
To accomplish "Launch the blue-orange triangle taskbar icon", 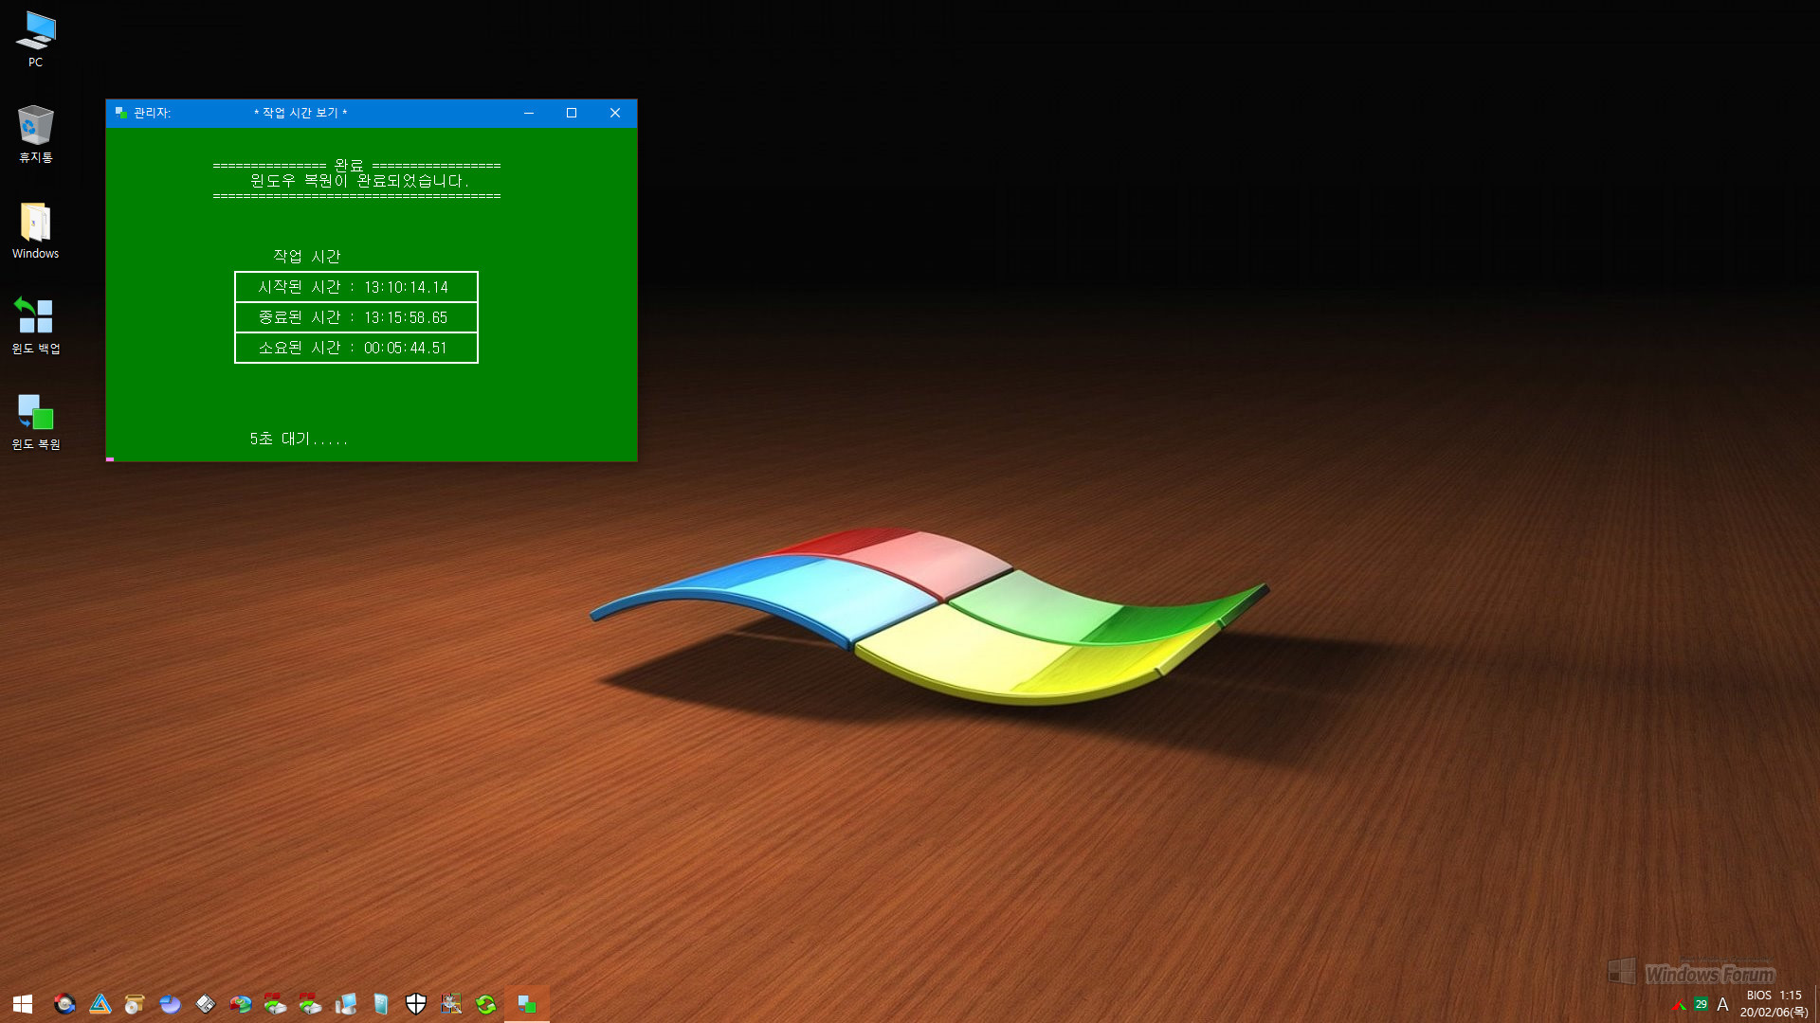I will tap(100, 1004).
